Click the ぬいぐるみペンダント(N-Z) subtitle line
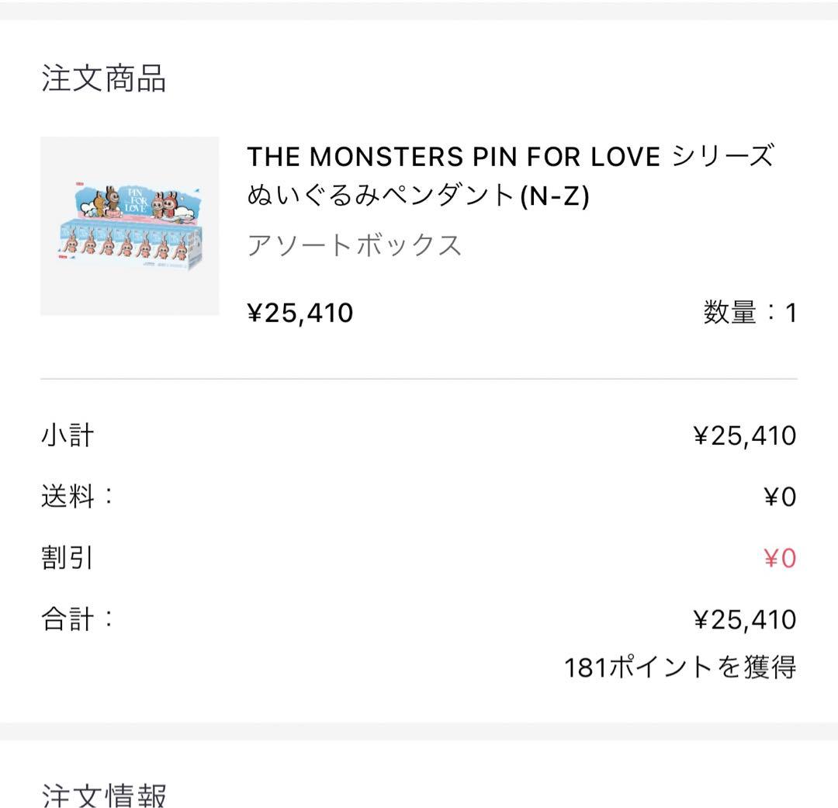Image resolution: width=838 pixels, height=808 pixels. click(418, 196)
